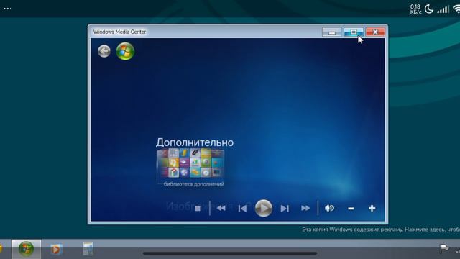The width and height of the screenshot is (460, 259).
Task: Skip to the previous track
Action: (242, 208)
